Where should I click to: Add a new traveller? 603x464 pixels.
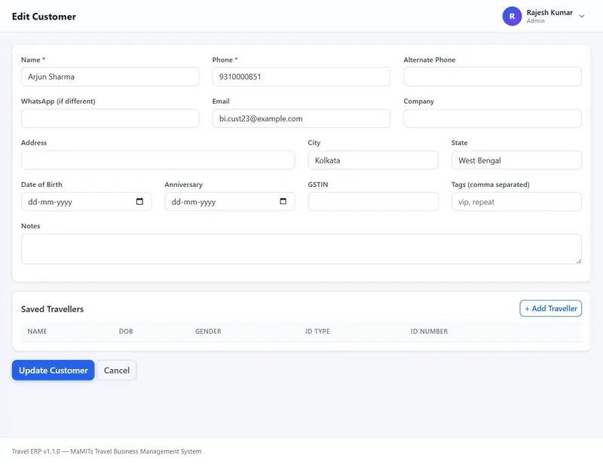coord(551,309)
